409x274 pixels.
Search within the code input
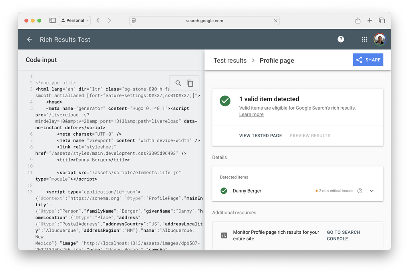[x=178, y=83]
